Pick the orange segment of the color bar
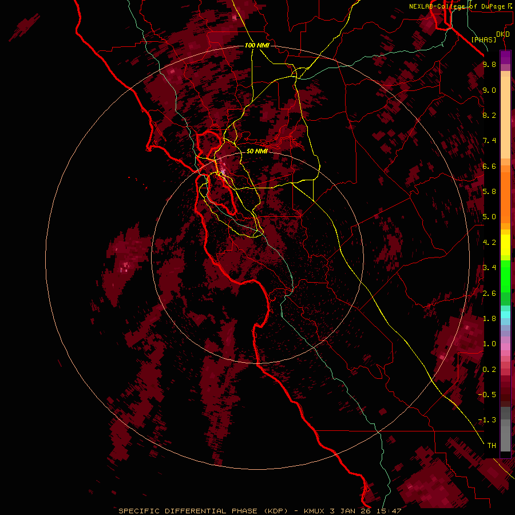 [x=505, y=197]
